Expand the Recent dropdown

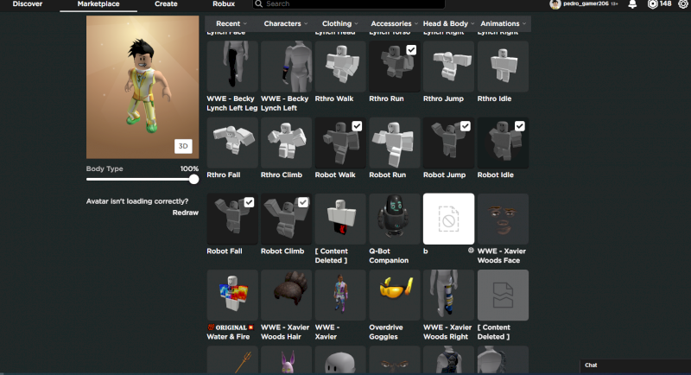[x=231, y=23]
